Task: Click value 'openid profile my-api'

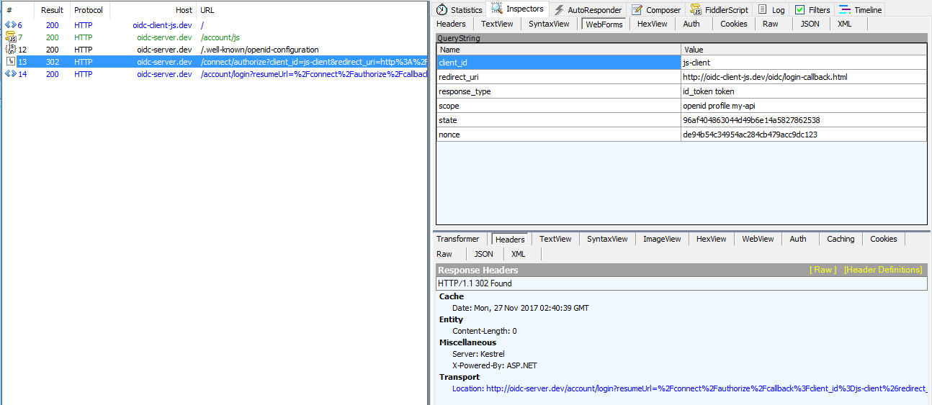Action: point(719,106)
